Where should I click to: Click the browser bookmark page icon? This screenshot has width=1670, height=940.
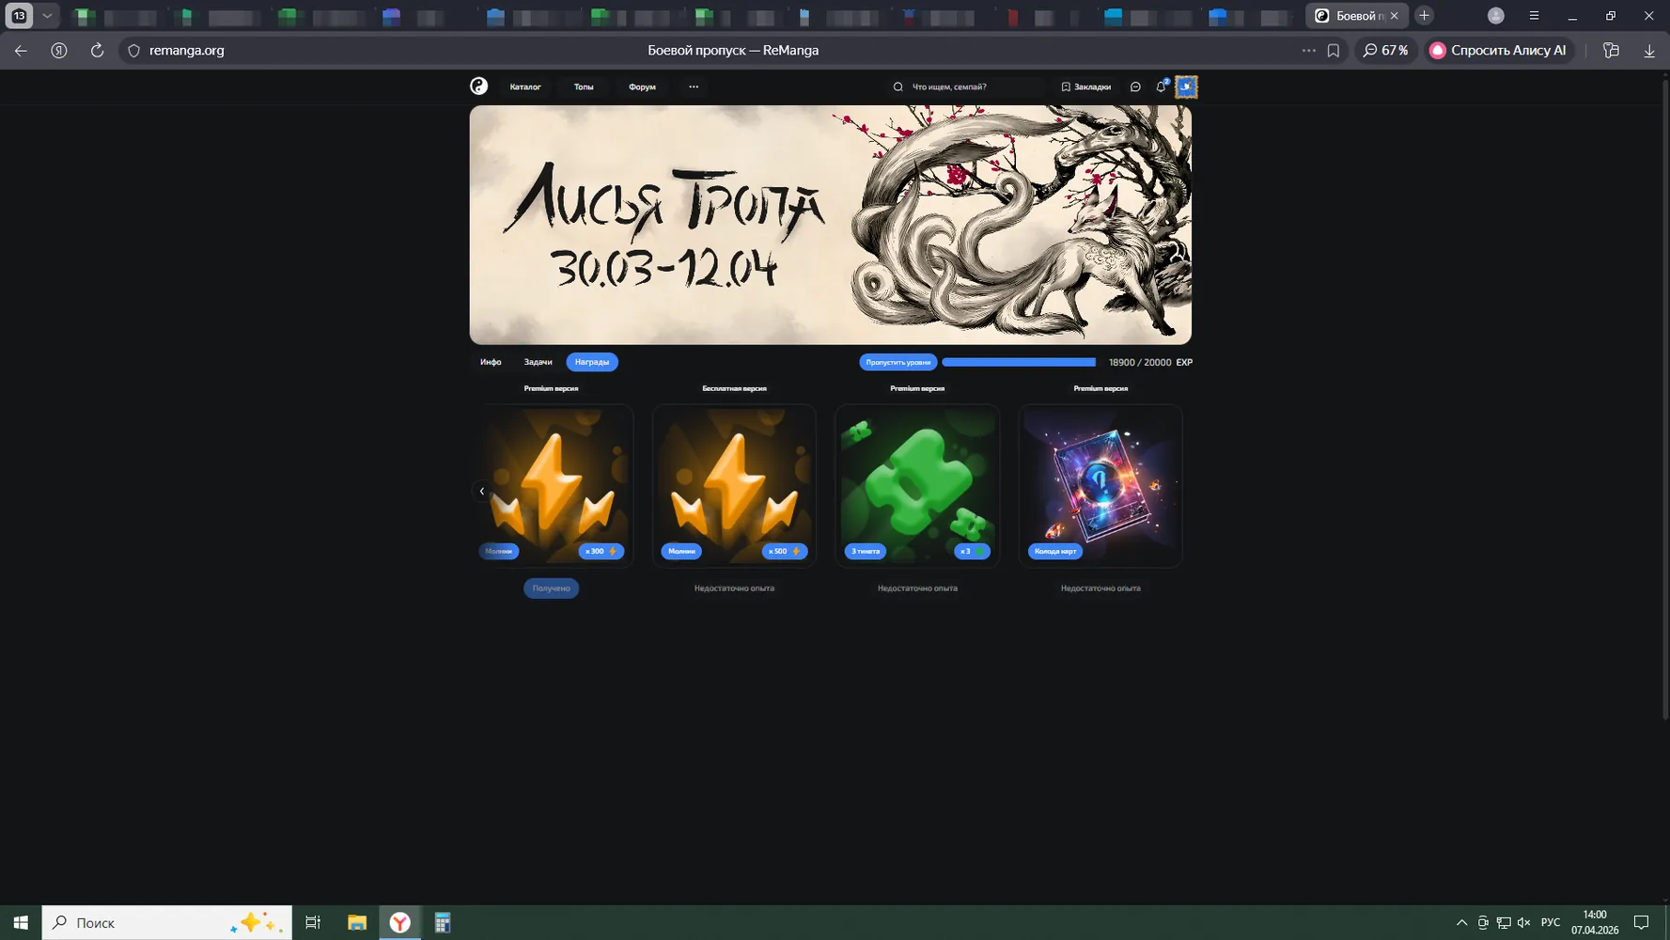(x=1333, y=51)
